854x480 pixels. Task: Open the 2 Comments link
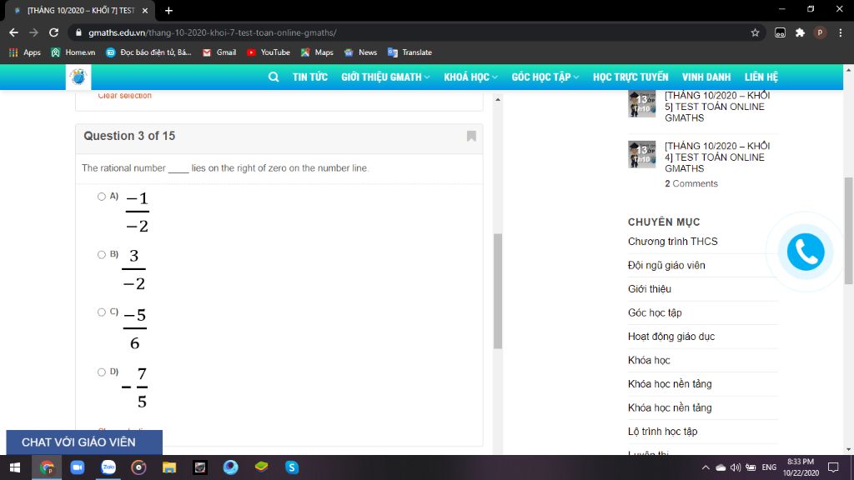coord(691,184)
